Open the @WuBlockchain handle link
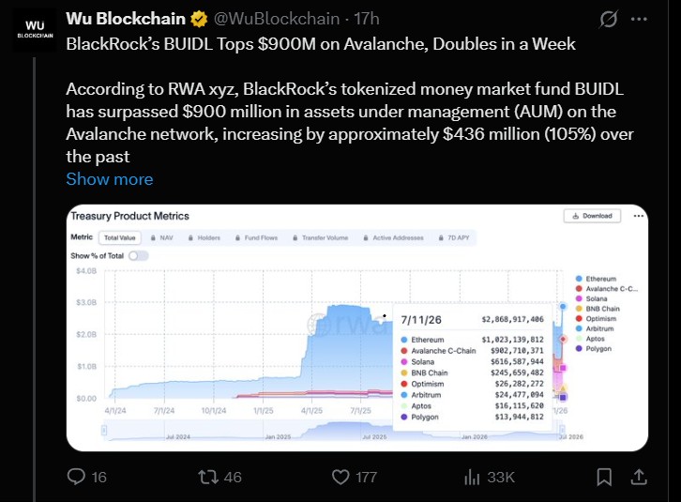Viewport: 681px width, 502px height. [277, 19]
